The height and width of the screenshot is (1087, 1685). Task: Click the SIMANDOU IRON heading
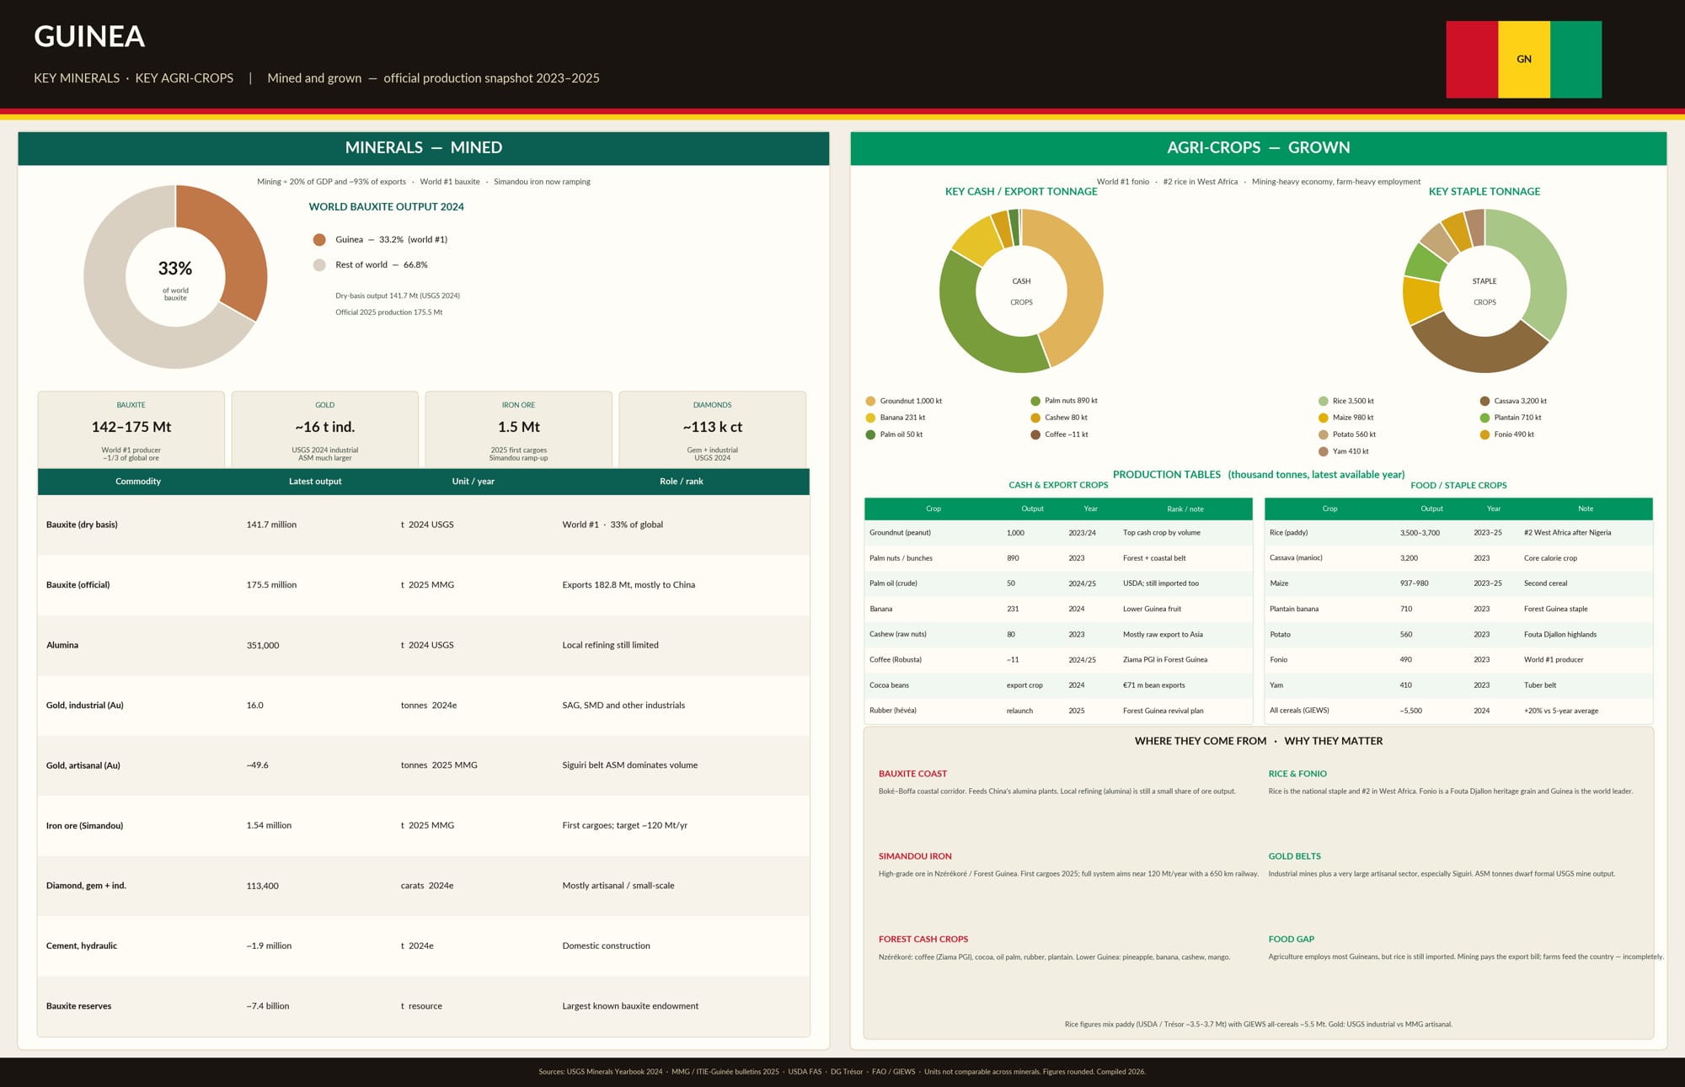pos(915,856)
